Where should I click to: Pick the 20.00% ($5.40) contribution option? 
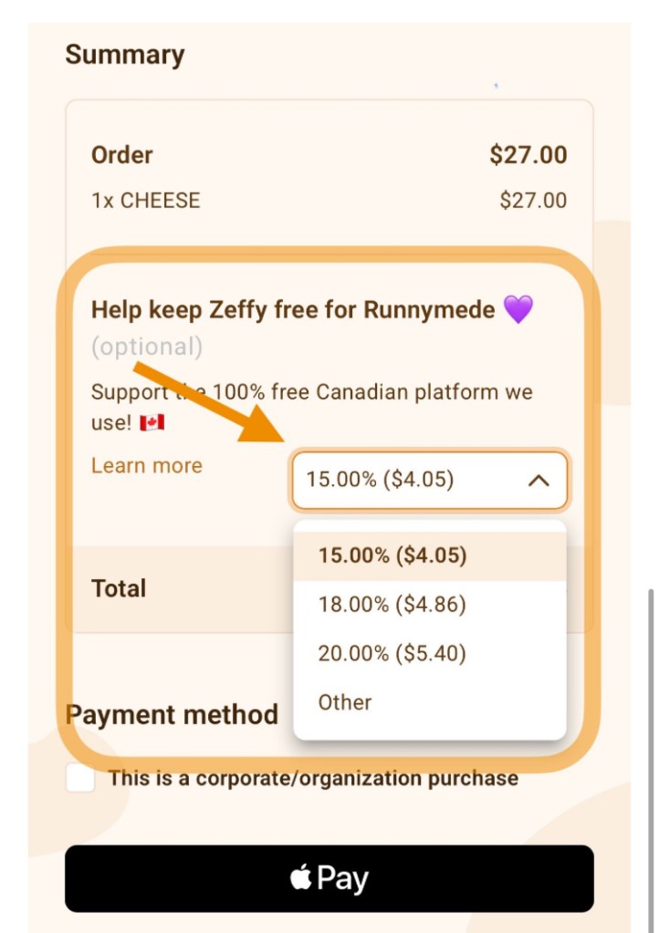pyautogui.click(x=392, y=653)
